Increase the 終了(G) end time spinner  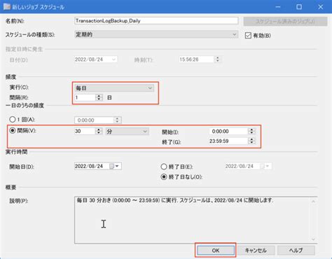(x=251, y=139)
